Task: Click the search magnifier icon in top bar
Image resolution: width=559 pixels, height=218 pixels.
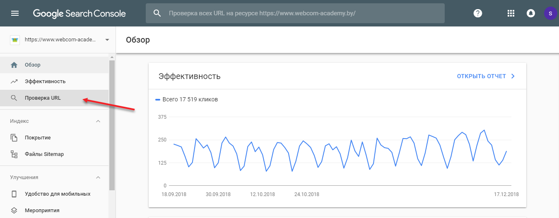Action: point(157,13)
